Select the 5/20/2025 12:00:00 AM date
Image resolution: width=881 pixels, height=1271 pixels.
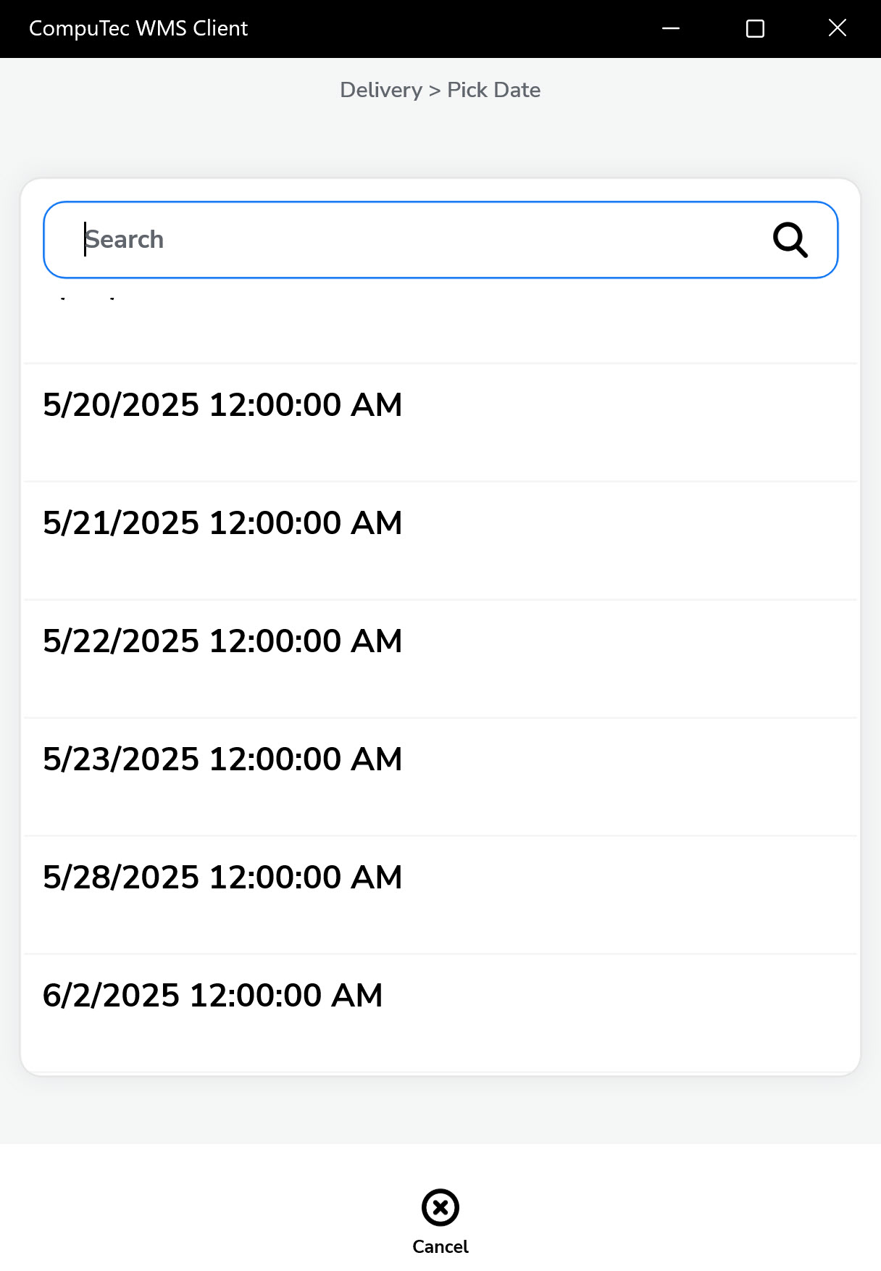point(222,405)
